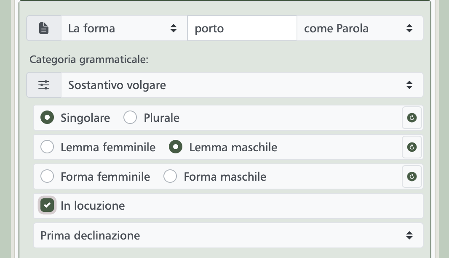Open the come Parola dropdown
Screen dimensions: 449x258
[360, 28]
